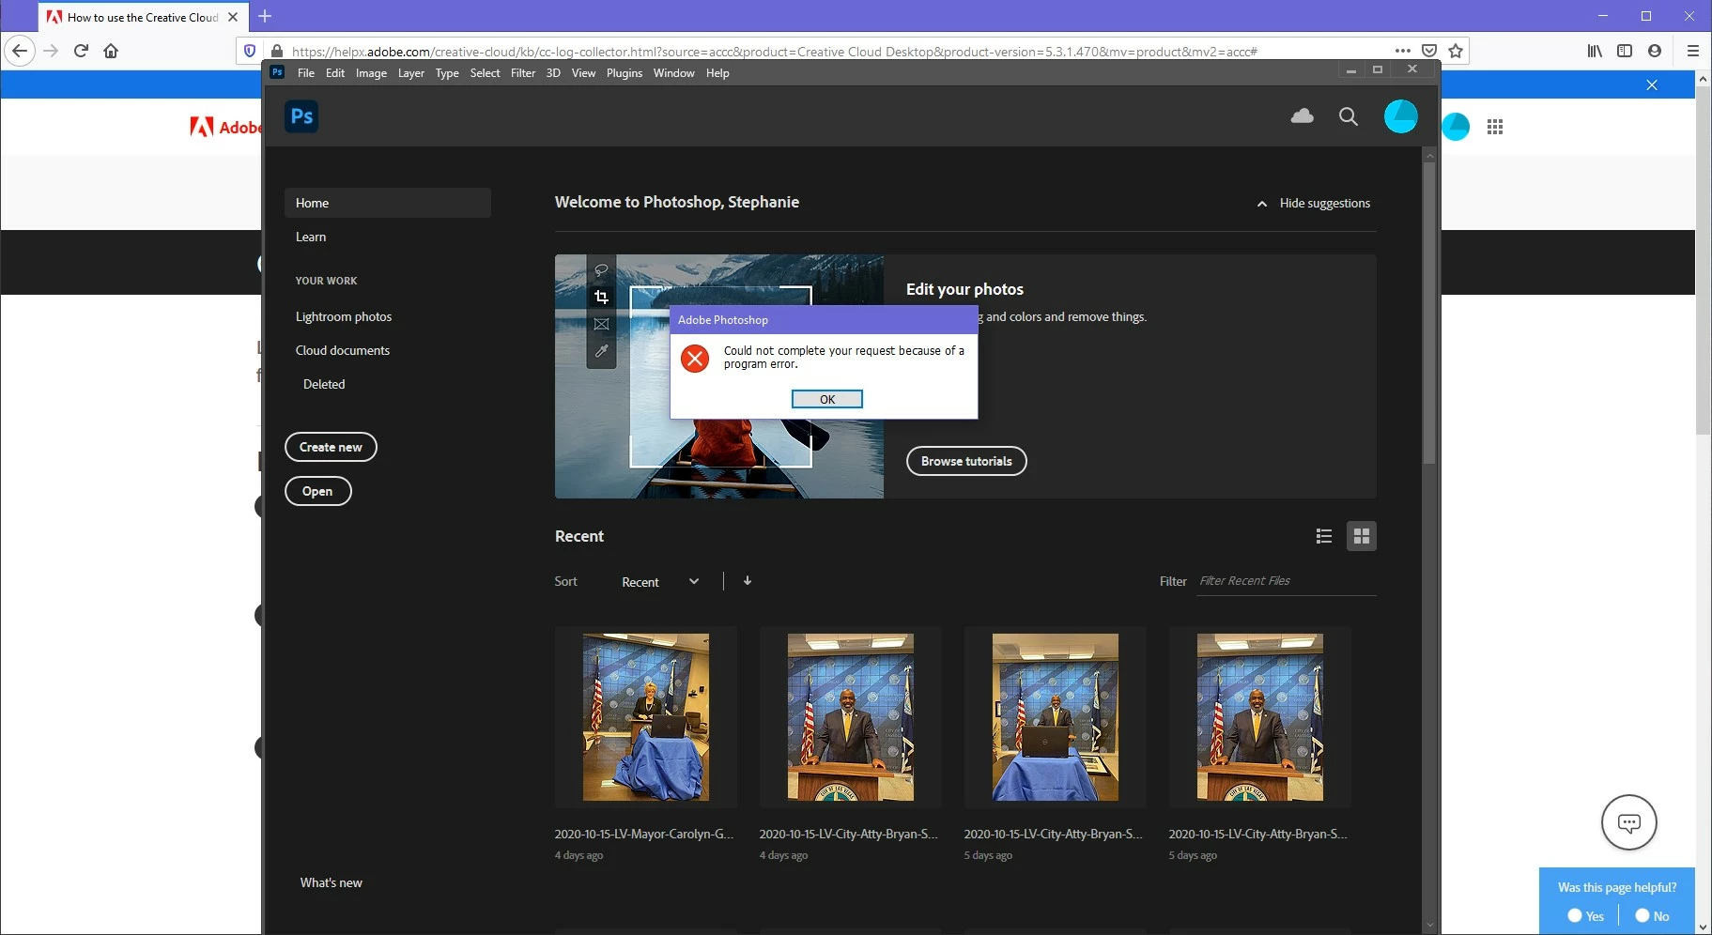Image resolution: width=1712 pixels, height=935 pixels.
Task: Select the lasso tool icon in tutorial preview
Action: point(601,270)
